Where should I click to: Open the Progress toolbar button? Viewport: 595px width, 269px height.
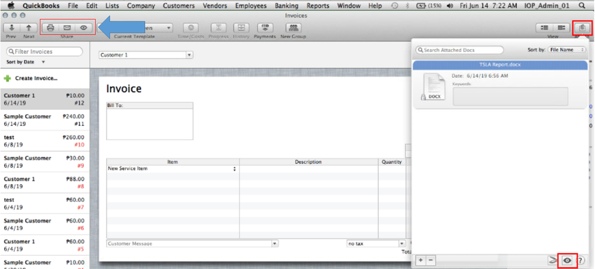219,28
